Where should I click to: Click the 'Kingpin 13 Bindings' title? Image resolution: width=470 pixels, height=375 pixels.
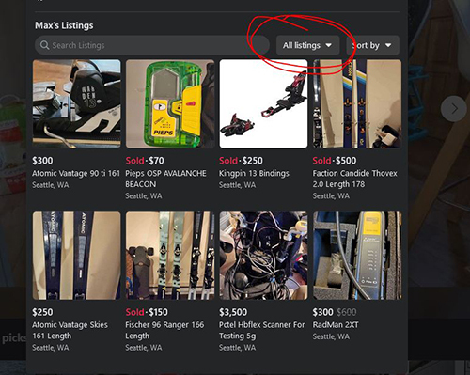[x=254, y=173]
